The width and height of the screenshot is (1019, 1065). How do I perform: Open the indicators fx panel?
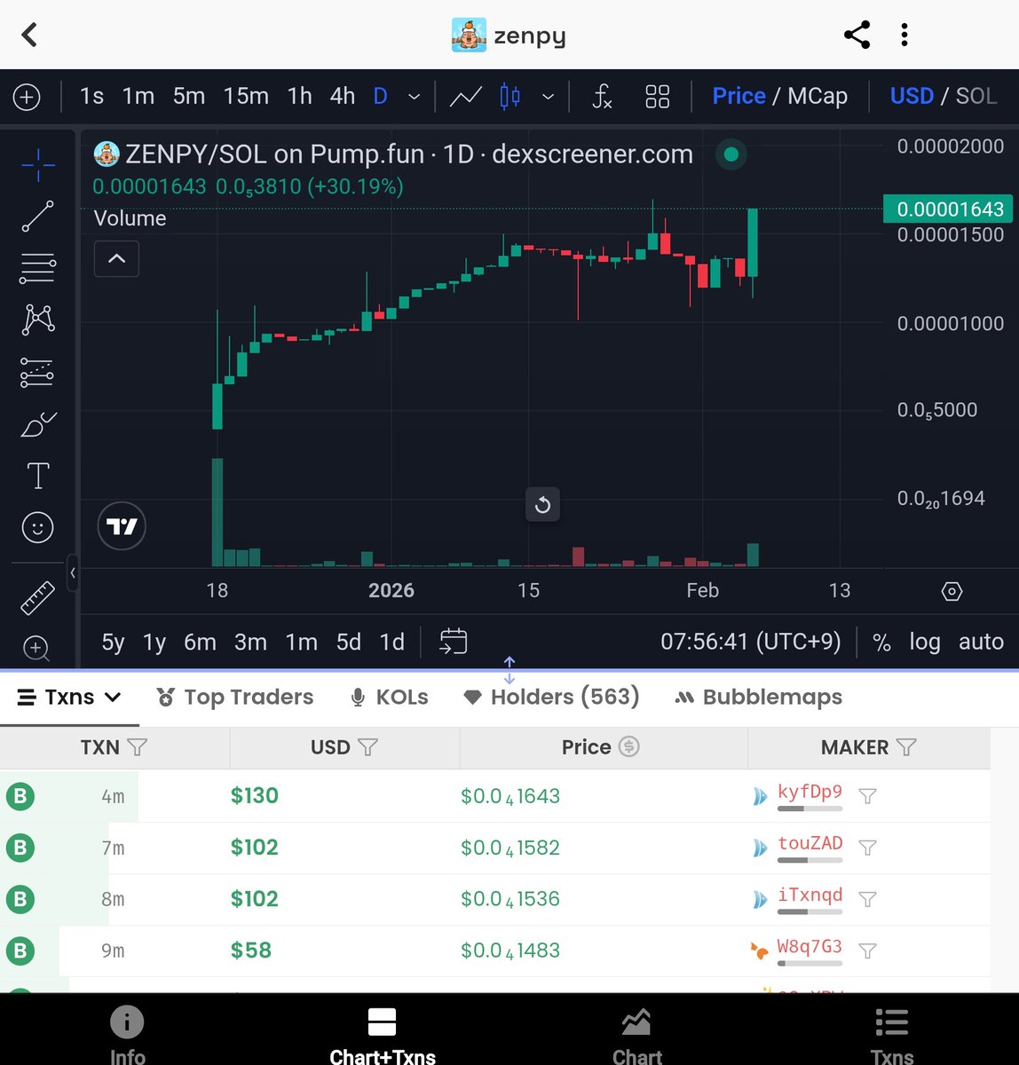602,98
